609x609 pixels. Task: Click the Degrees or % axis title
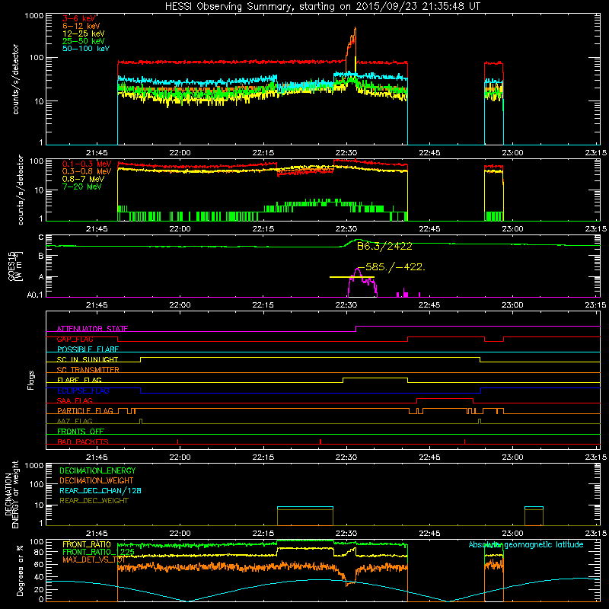click(x=20, y=570)
